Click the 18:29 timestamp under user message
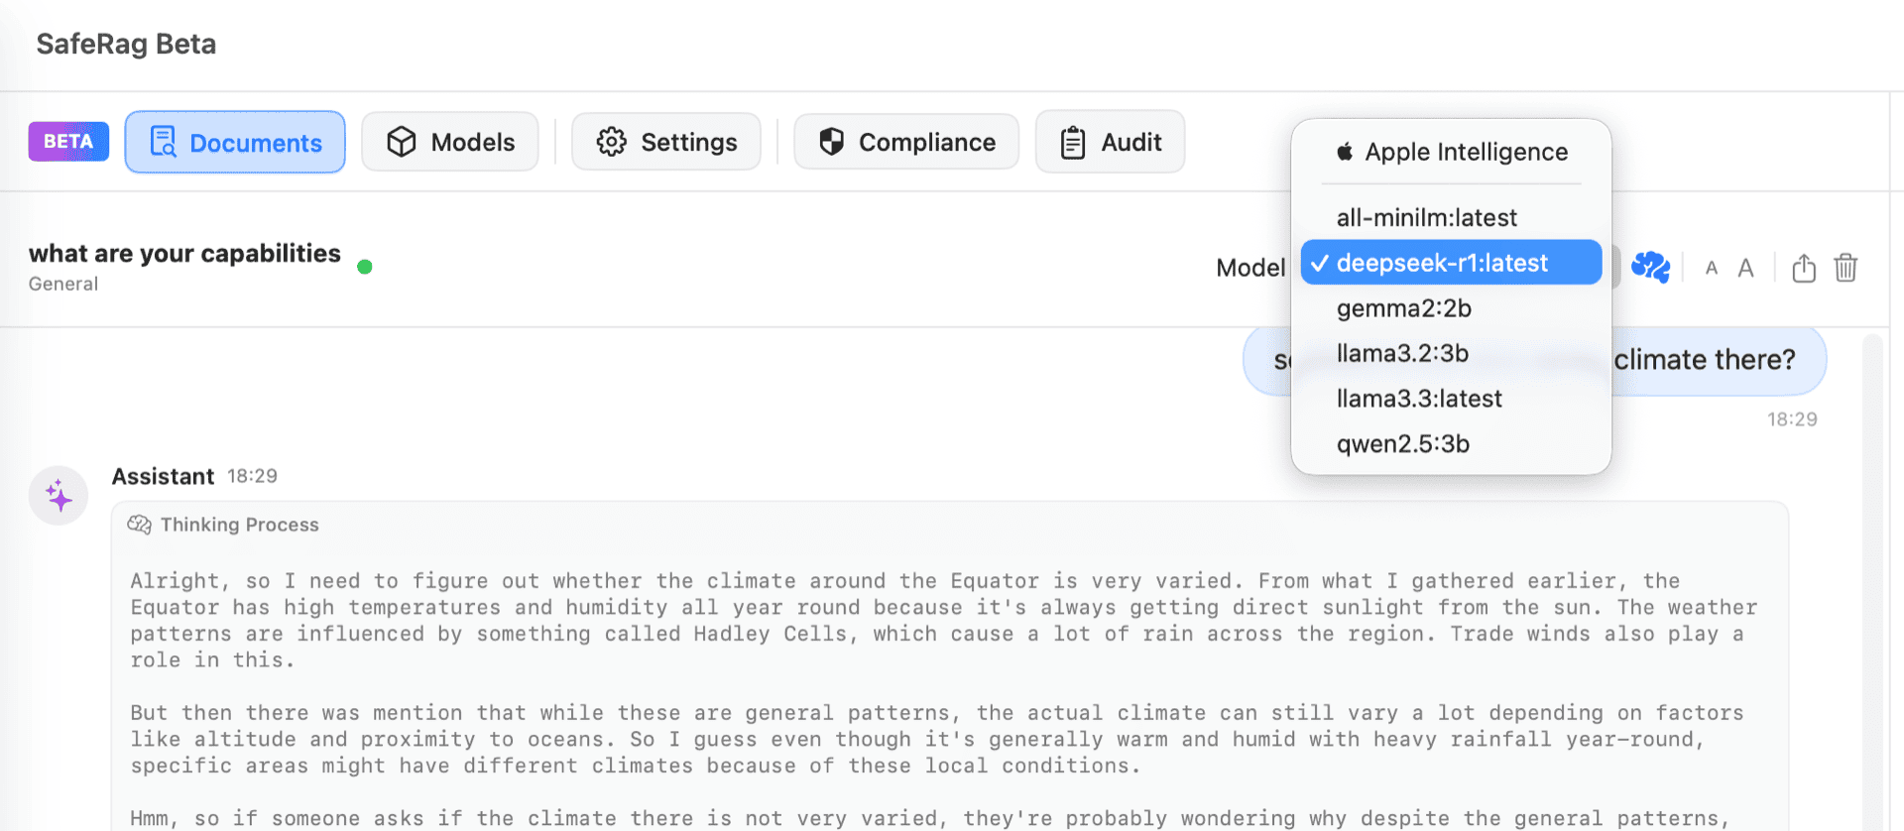Image resolution: width=1904 pixels, height=831 pixels. (x=1792, y=419)
